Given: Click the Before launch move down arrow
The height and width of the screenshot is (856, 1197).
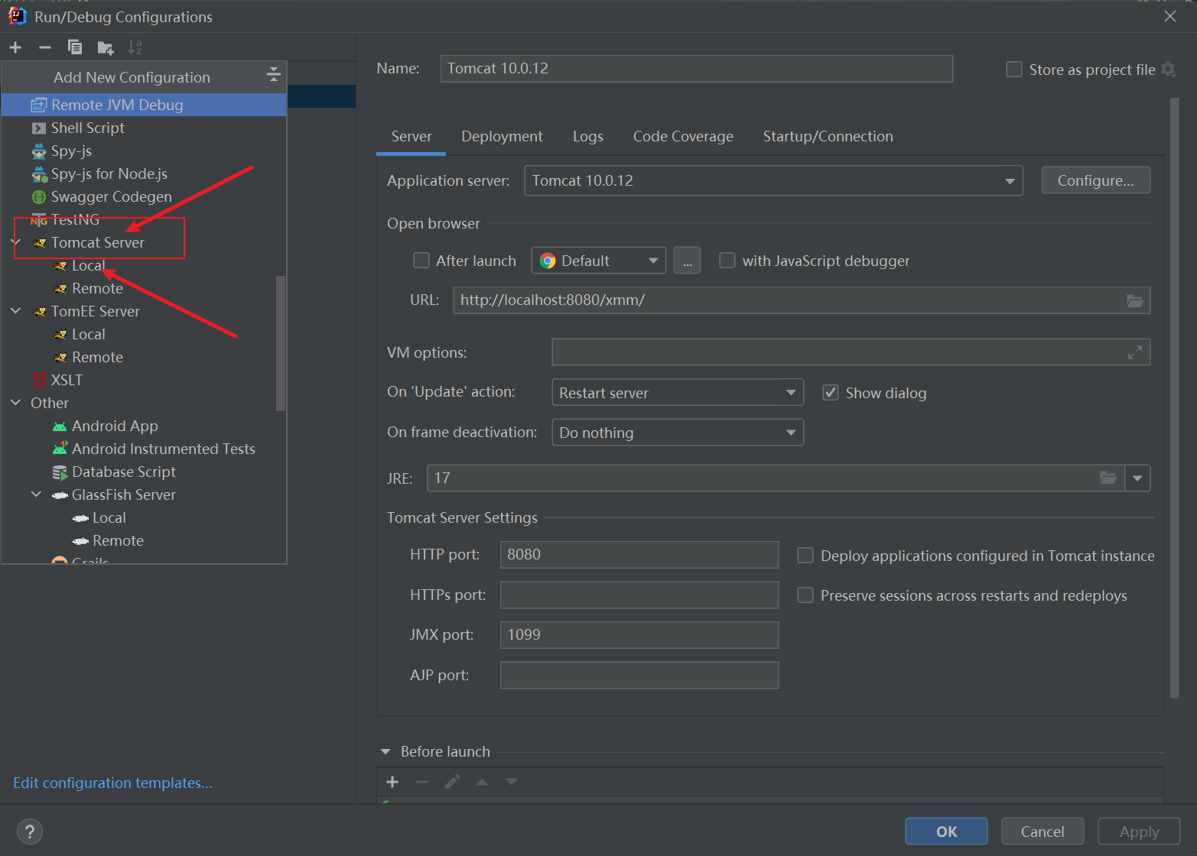Looking at the screenshot, I should coord(512,782).
